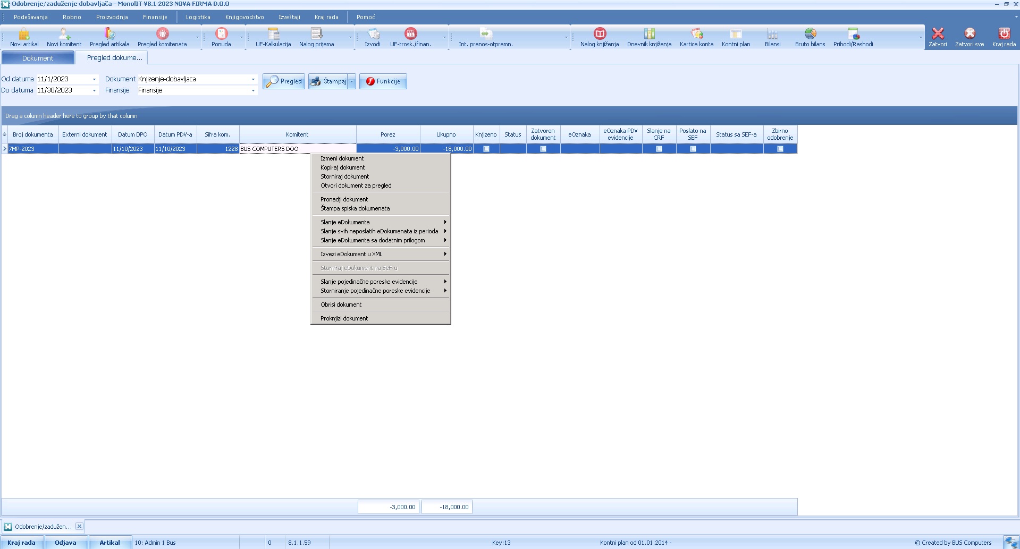Expand the Od datuma date dropdown
Viewport: 1020px width, 549px height.
(x=95, y=79)
